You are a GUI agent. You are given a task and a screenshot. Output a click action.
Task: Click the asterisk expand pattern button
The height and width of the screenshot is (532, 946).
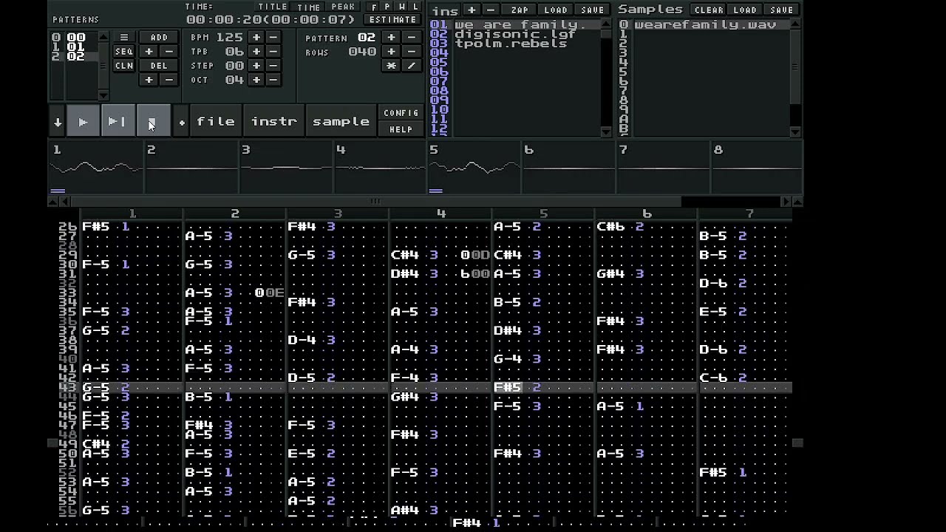coord(391,66)
